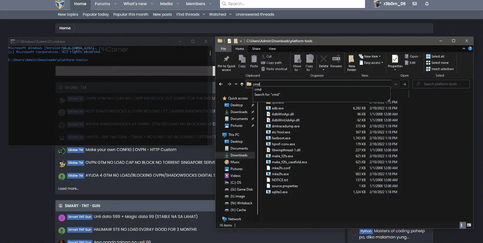483x243 pixels.
Task: Go back with Explorer back arrow
Action: [221, 84]
